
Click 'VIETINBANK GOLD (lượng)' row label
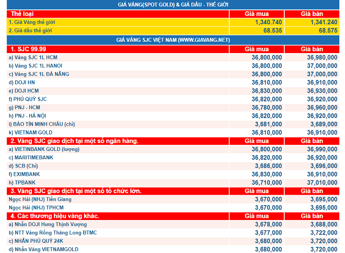tap(44, 149)
